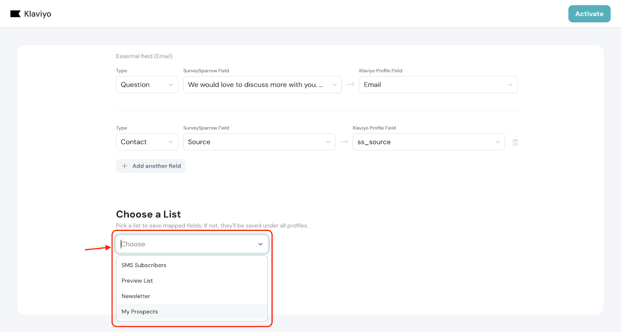Click the plus icon beside Add another field
621x332 pixels.
click(125, 166)
